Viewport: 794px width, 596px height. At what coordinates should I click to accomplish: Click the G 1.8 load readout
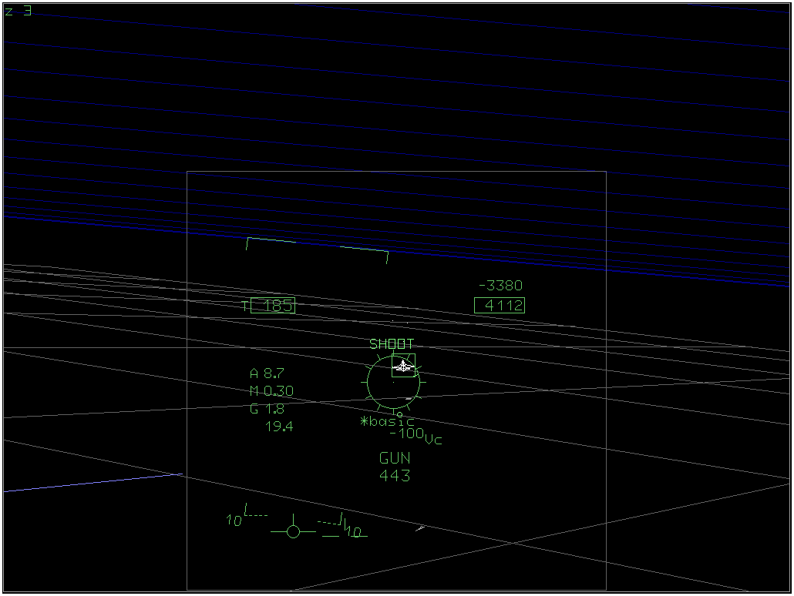pyautogui.click(x=267, y=409)
